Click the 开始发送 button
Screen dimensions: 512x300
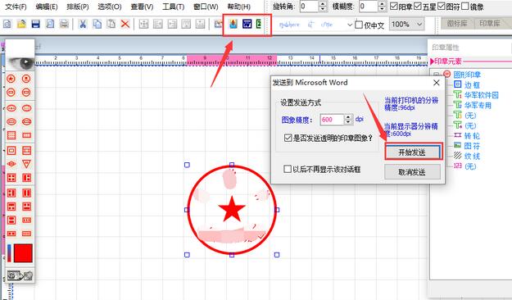(412, 152)
